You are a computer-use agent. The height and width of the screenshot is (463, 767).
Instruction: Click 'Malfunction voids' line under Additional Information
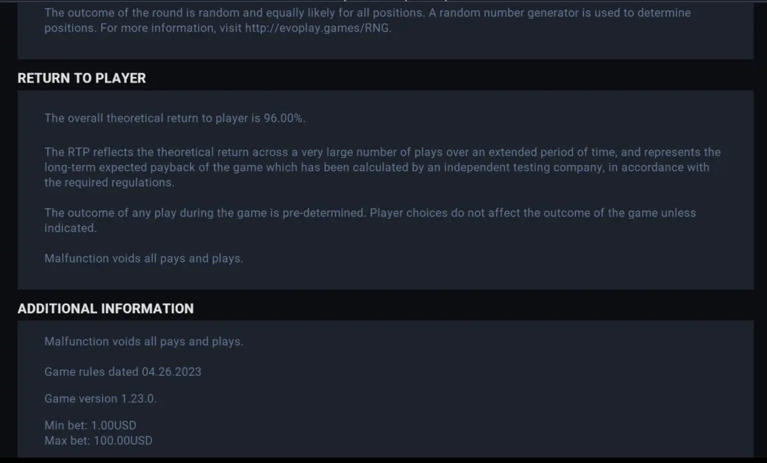(x=144, y=341)
